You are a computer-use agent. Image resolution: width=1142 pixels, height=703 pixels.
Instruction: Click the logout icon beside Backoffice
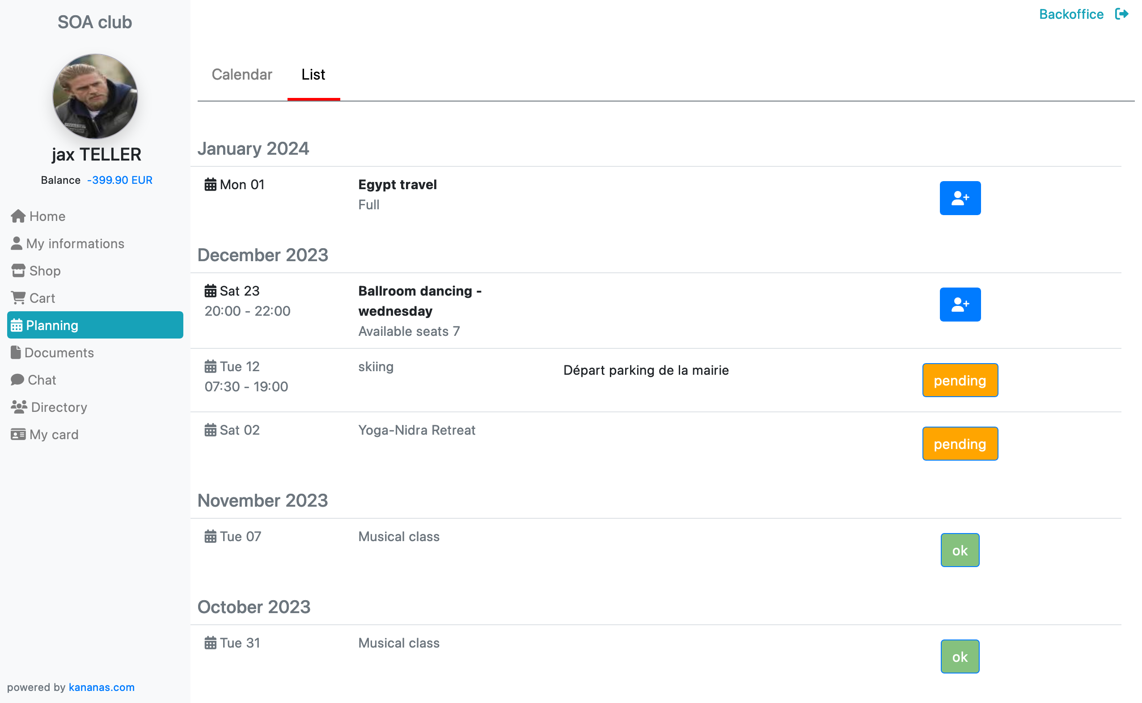pyautogui.click(x=1121, y=14)
